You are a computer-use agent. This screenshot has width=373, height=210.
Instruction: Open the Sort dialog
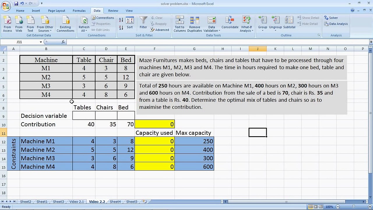(130, 23)
